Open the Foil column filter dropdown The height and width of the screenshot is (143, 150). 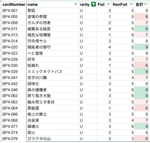108,5
